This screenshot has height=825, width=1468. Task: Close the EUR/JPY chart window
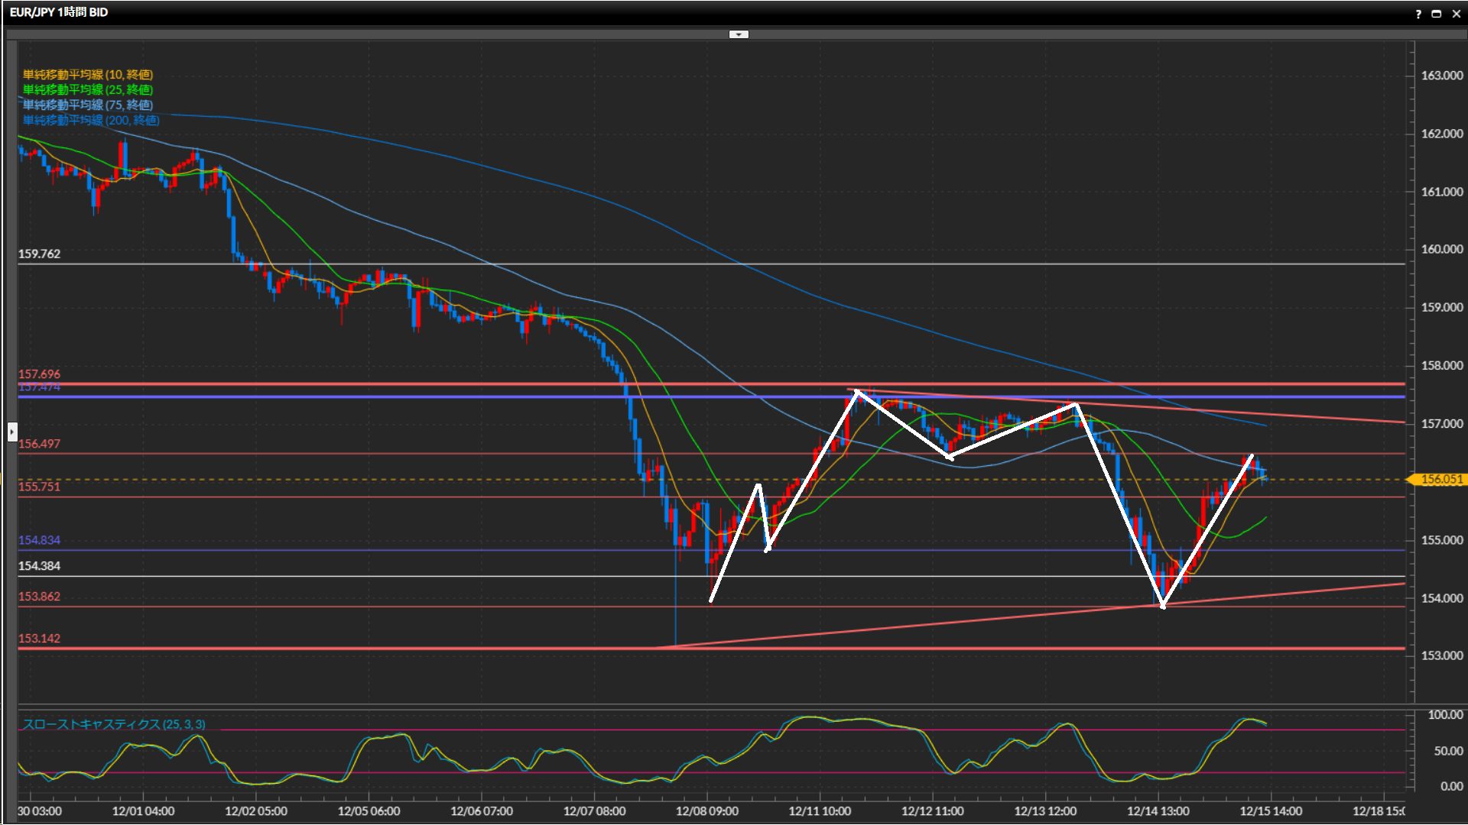(1456, 14)
